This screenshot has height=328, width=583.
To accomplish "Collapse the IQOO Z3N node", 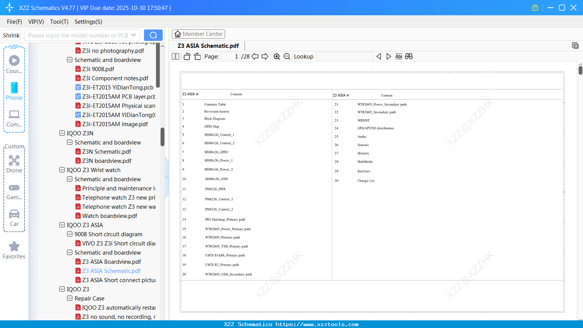I will [x=62, y=133].
